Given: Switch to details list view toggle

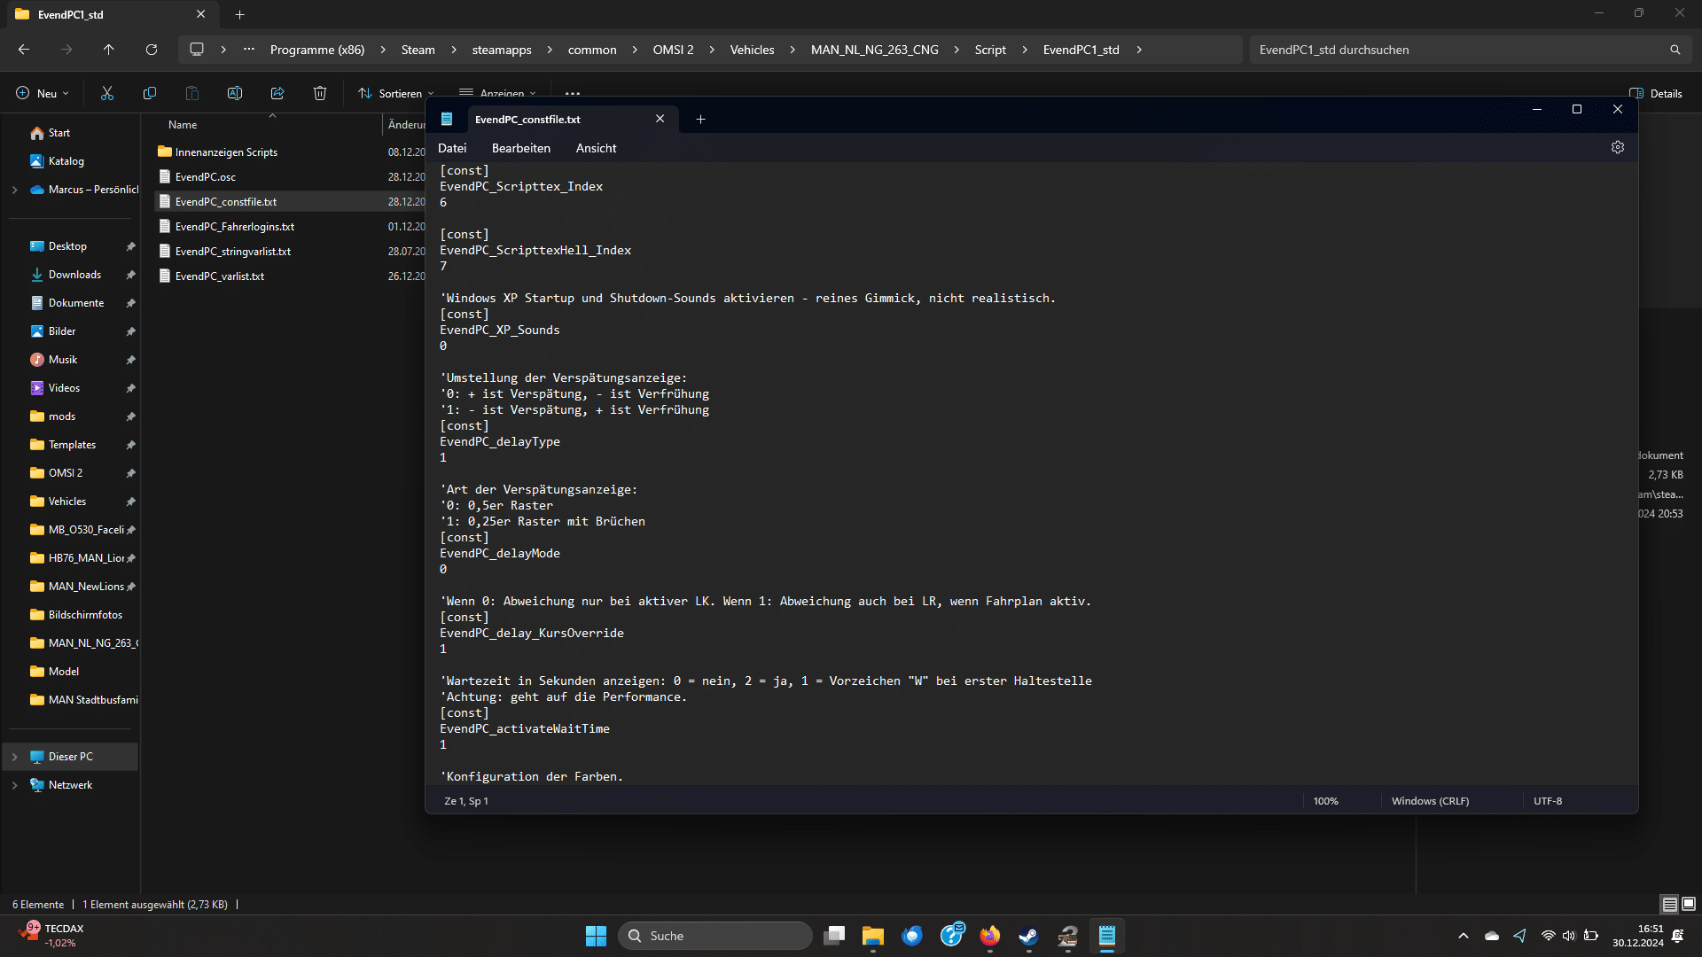Looking at the screenshot, I should coord(1669,904).
